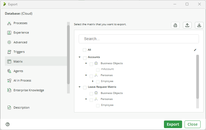Image resolution: width=206 pixels, height=130 pixels.
Task: Check the mAccount checkbox
Action: (x=98, y=70)
